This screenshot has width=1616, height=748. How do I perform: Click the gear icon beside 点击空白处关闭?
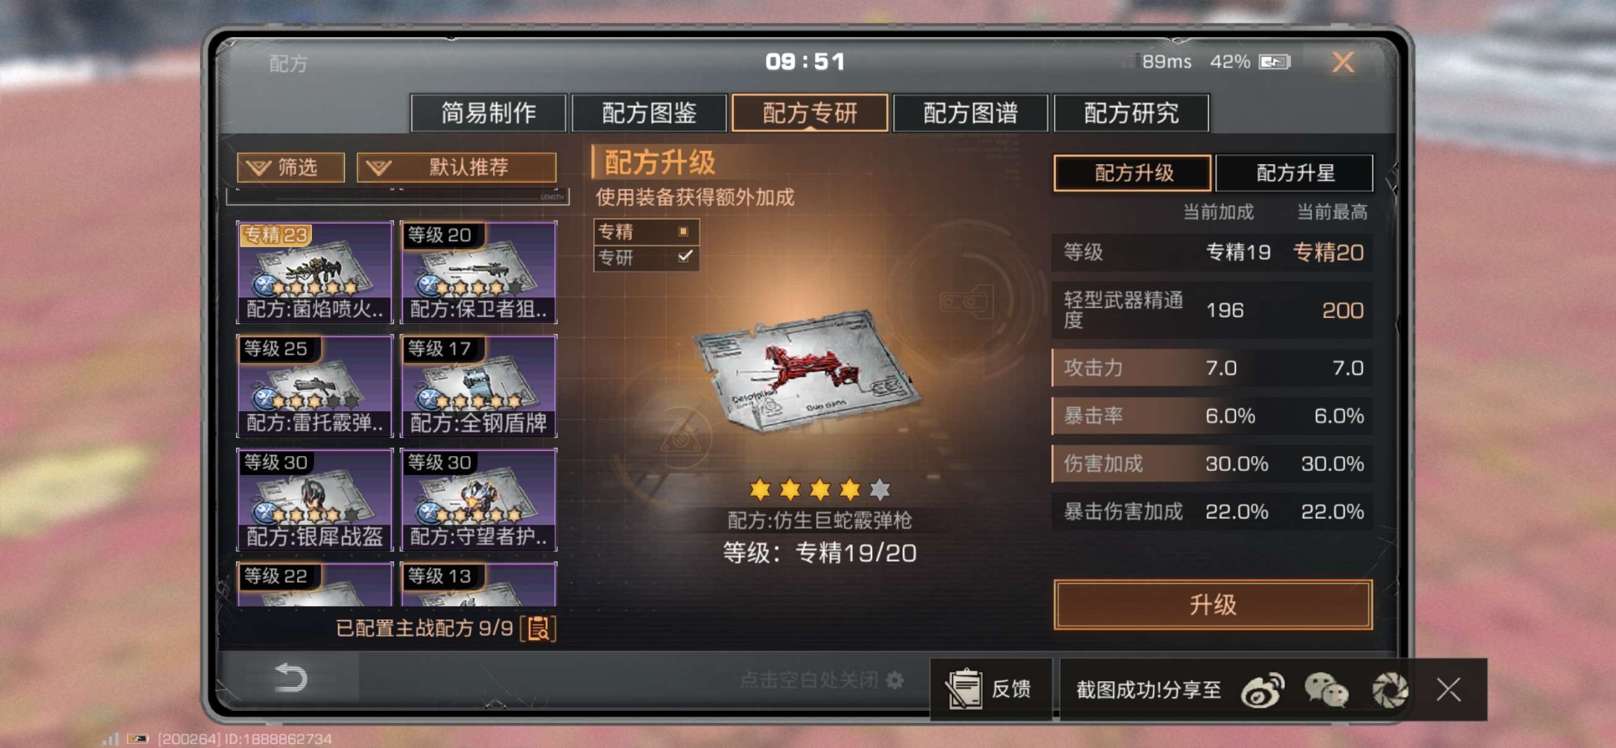895,679
